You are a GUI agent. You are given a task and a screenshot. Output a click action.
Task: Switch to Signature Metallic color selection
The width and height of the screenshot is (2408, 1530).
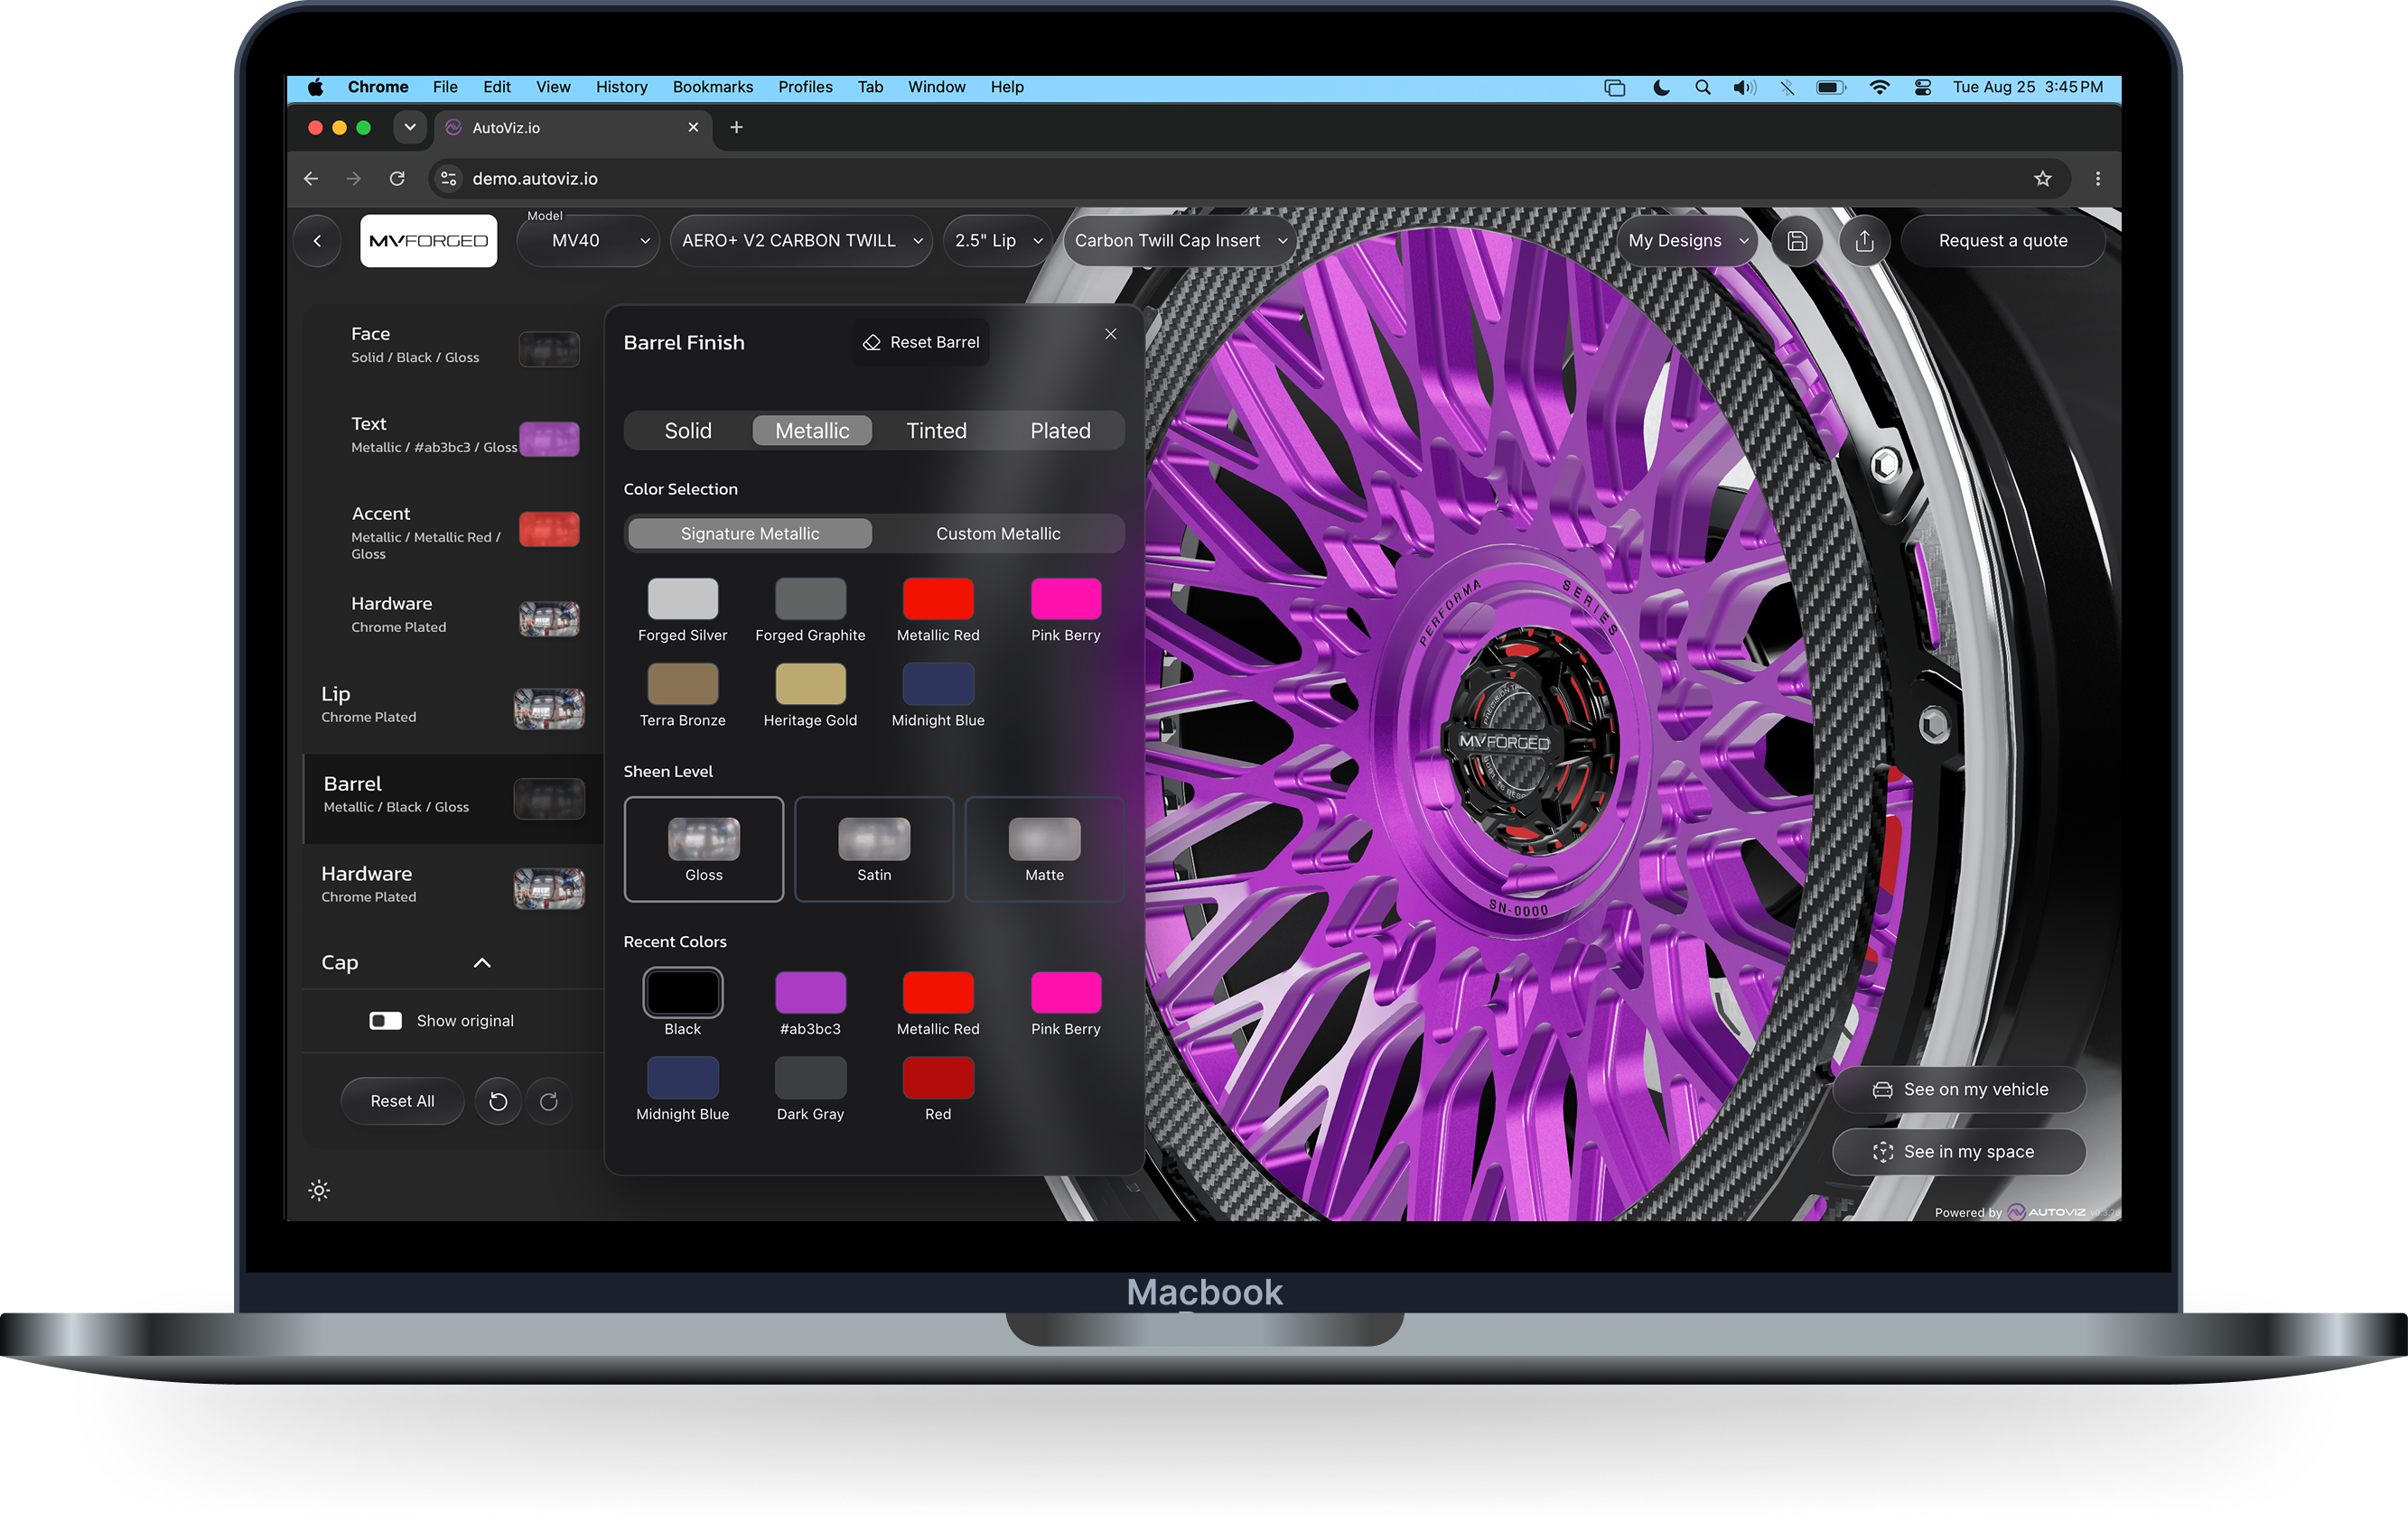(x=750, y=533)
